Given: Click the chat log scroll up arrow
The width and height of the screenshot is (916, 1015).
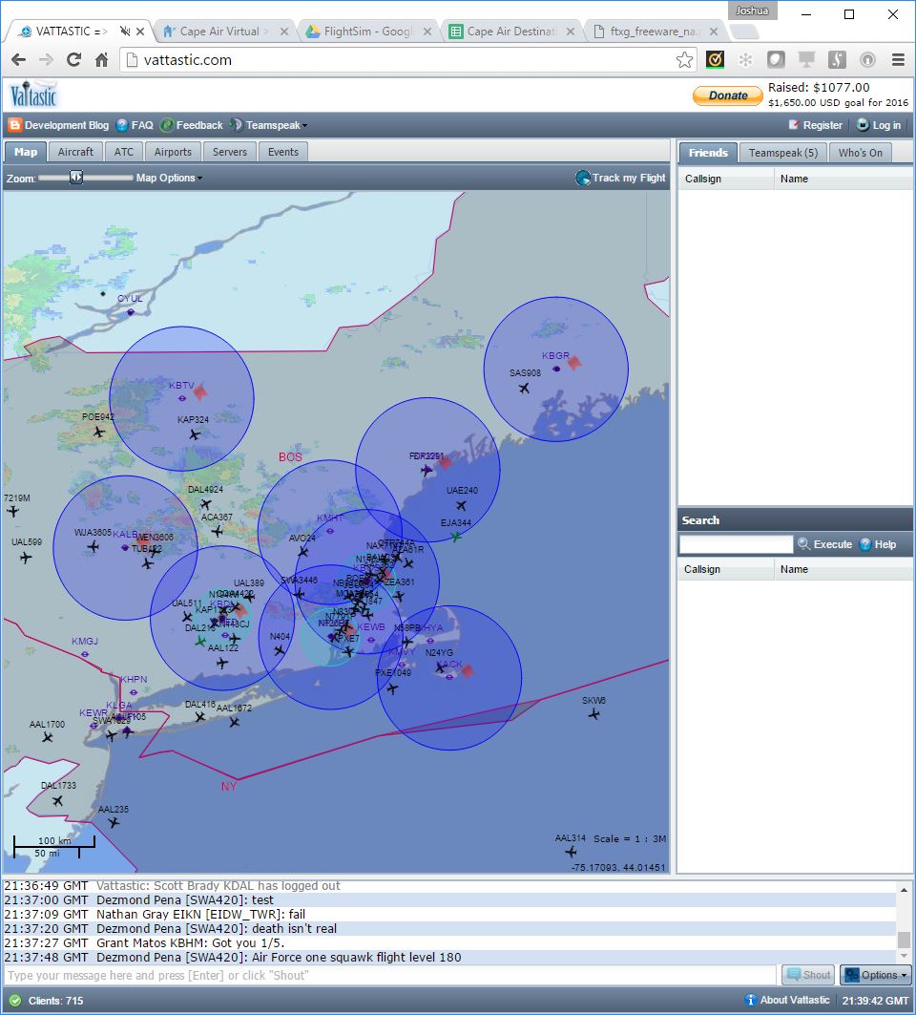Looking at the screenshot, I should (x=904, y=890).
